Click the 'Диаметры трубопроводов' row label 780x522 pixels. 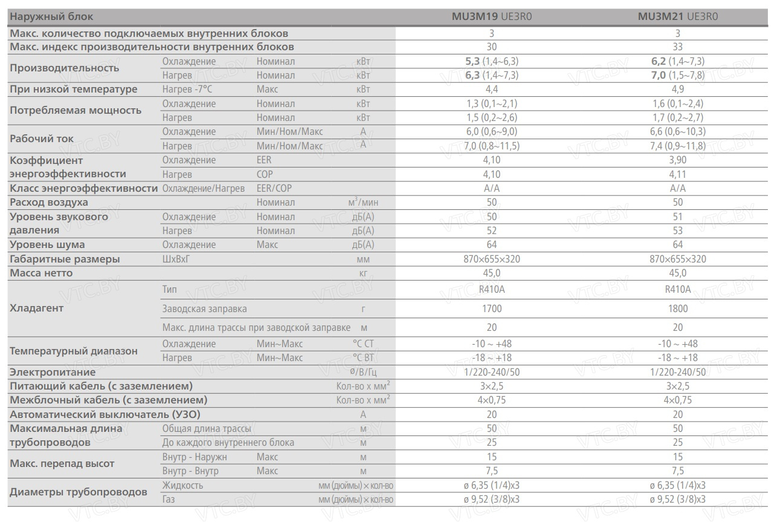click(79, 492)
